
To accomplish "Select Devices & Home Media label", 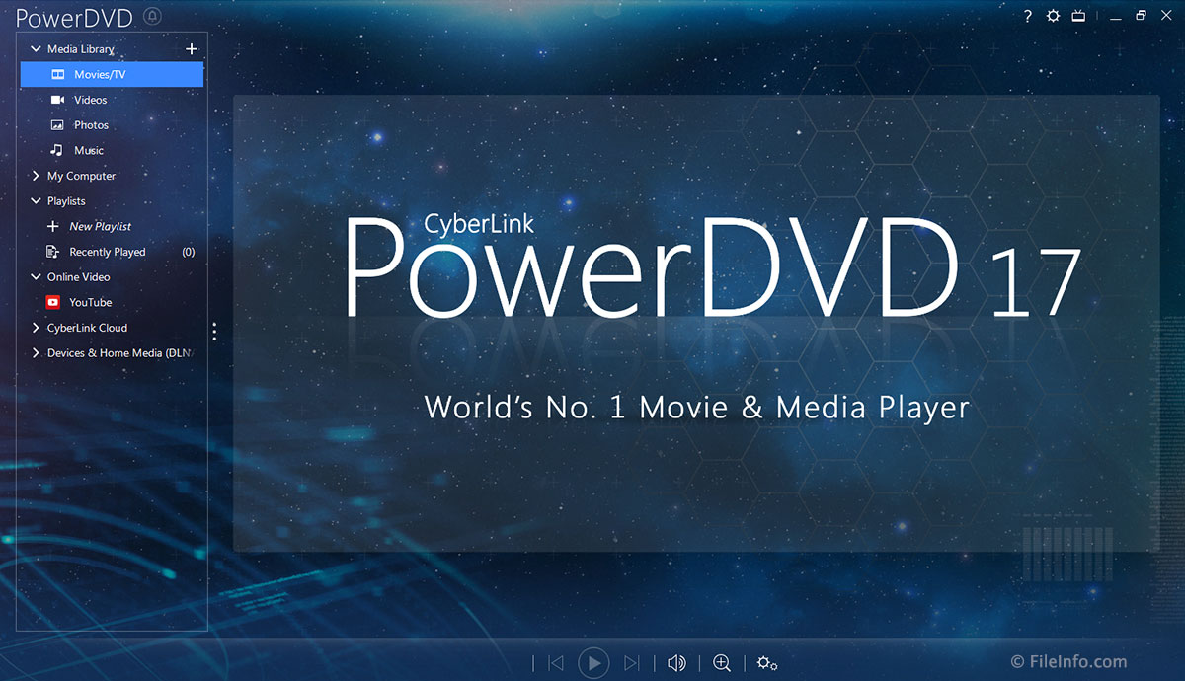I will pos(120,353).
